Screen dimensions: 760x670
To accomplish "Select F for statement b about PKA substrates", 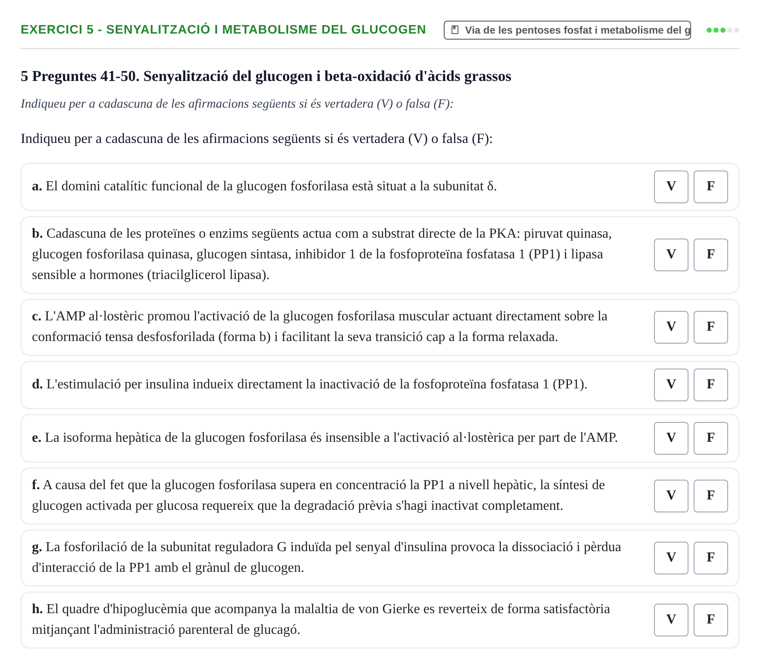I will pyautogui.click(x=710, y=255).
